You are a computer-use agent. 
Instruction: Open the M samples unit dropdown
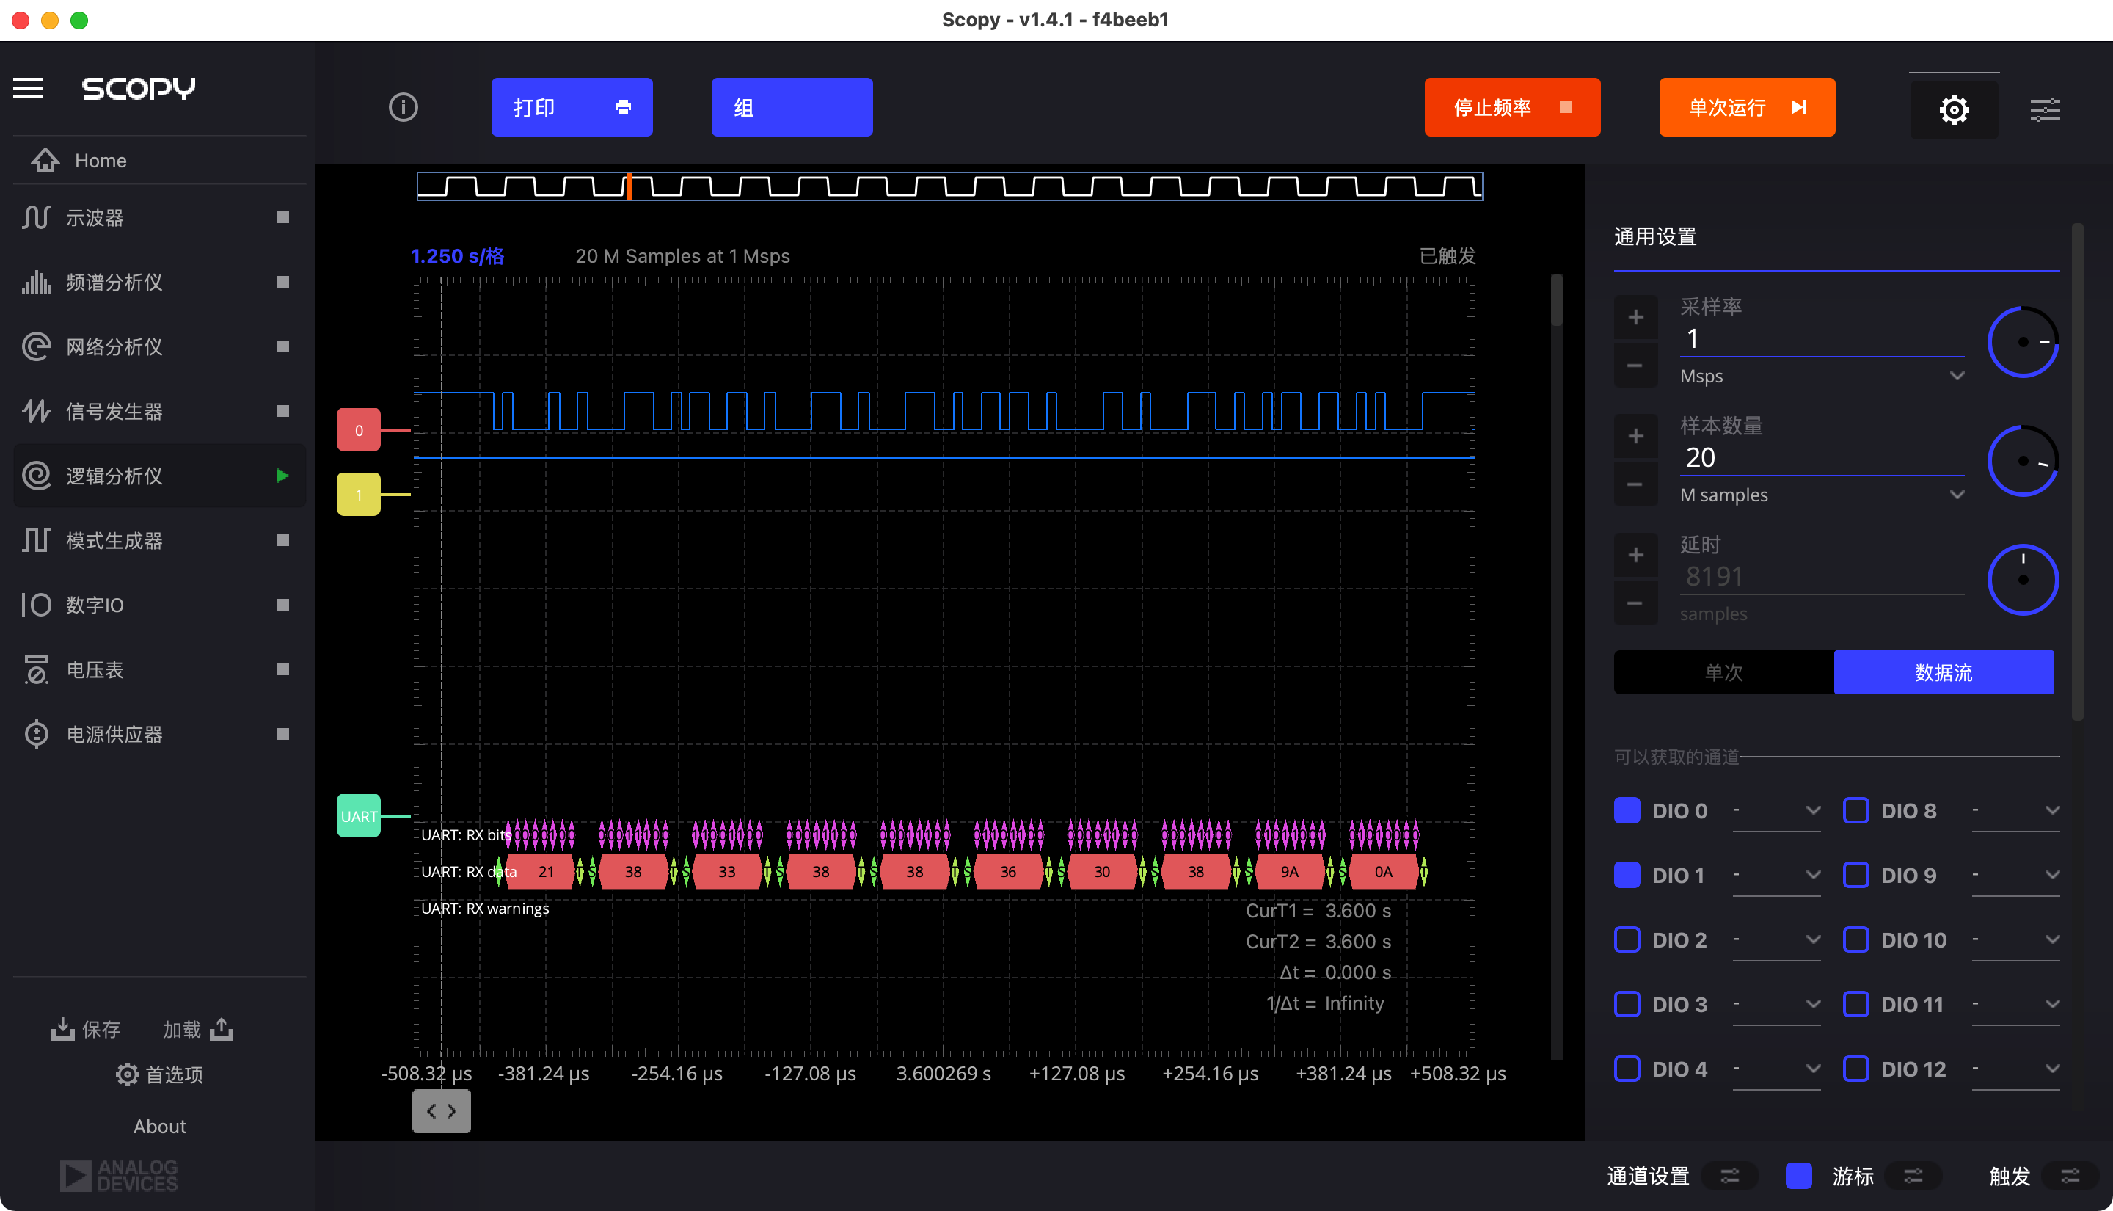[1822, 495]
